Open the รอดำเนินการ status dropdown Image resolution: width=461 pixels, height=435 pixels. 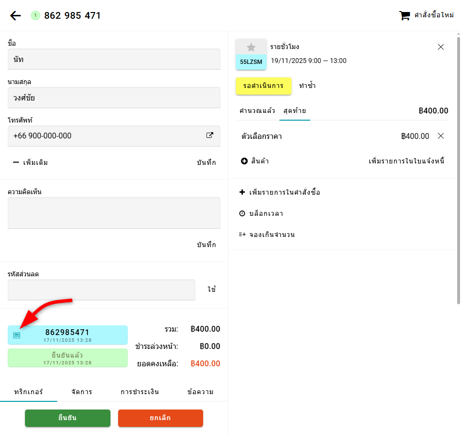(264, 86)
